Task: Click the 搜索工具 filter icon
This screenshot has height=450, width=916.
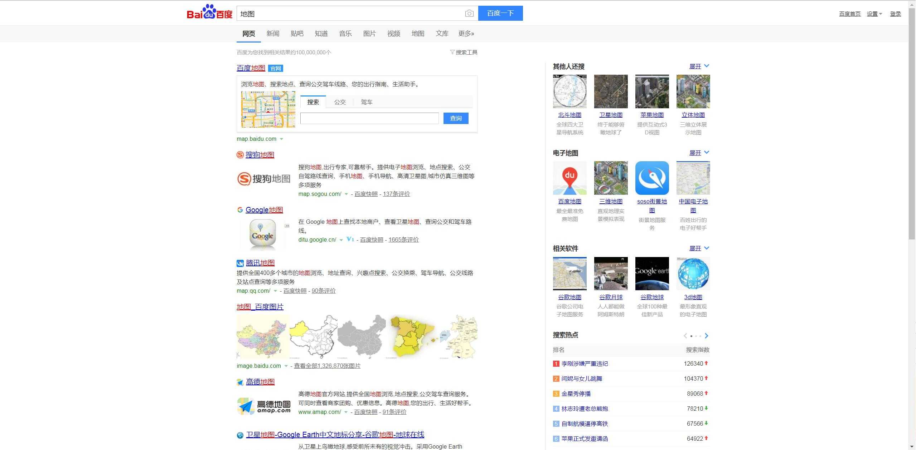Action: click(452, 52)
